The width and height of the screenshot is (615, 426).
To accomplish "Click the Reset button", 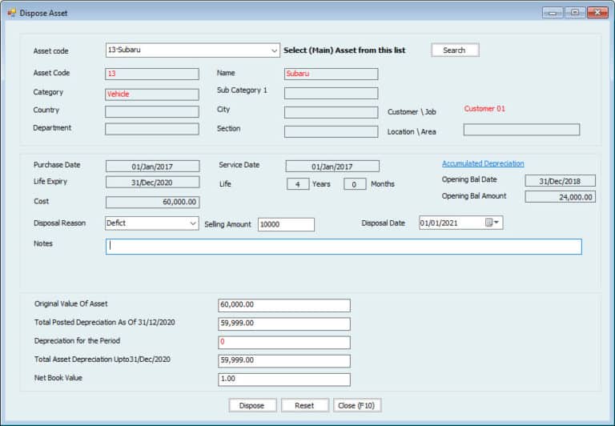I will click(304, 405).
